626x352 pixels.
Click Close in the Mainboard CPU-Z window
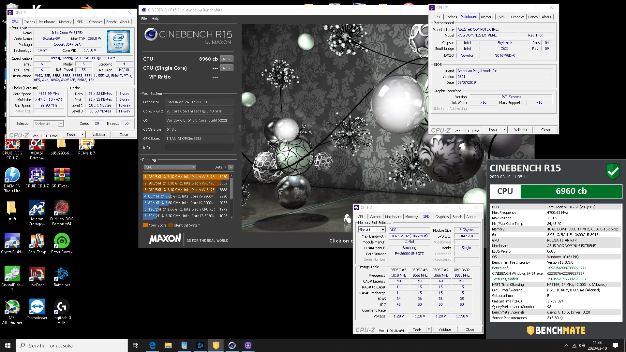tap(545, 130)
